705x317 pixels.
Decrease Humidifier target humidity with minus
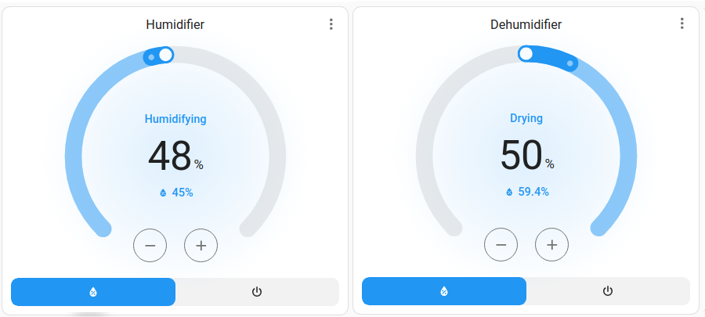(150, 246)
